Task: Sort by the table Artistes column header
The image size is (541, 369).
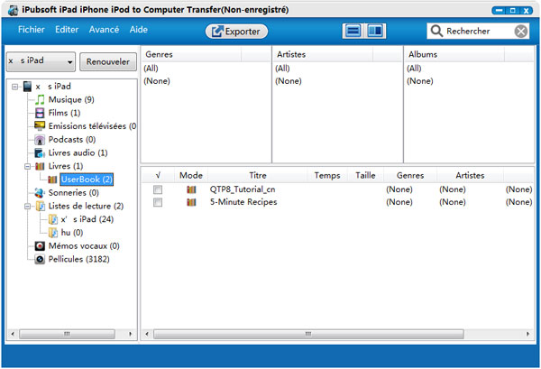Action: (x=470, y=175)
